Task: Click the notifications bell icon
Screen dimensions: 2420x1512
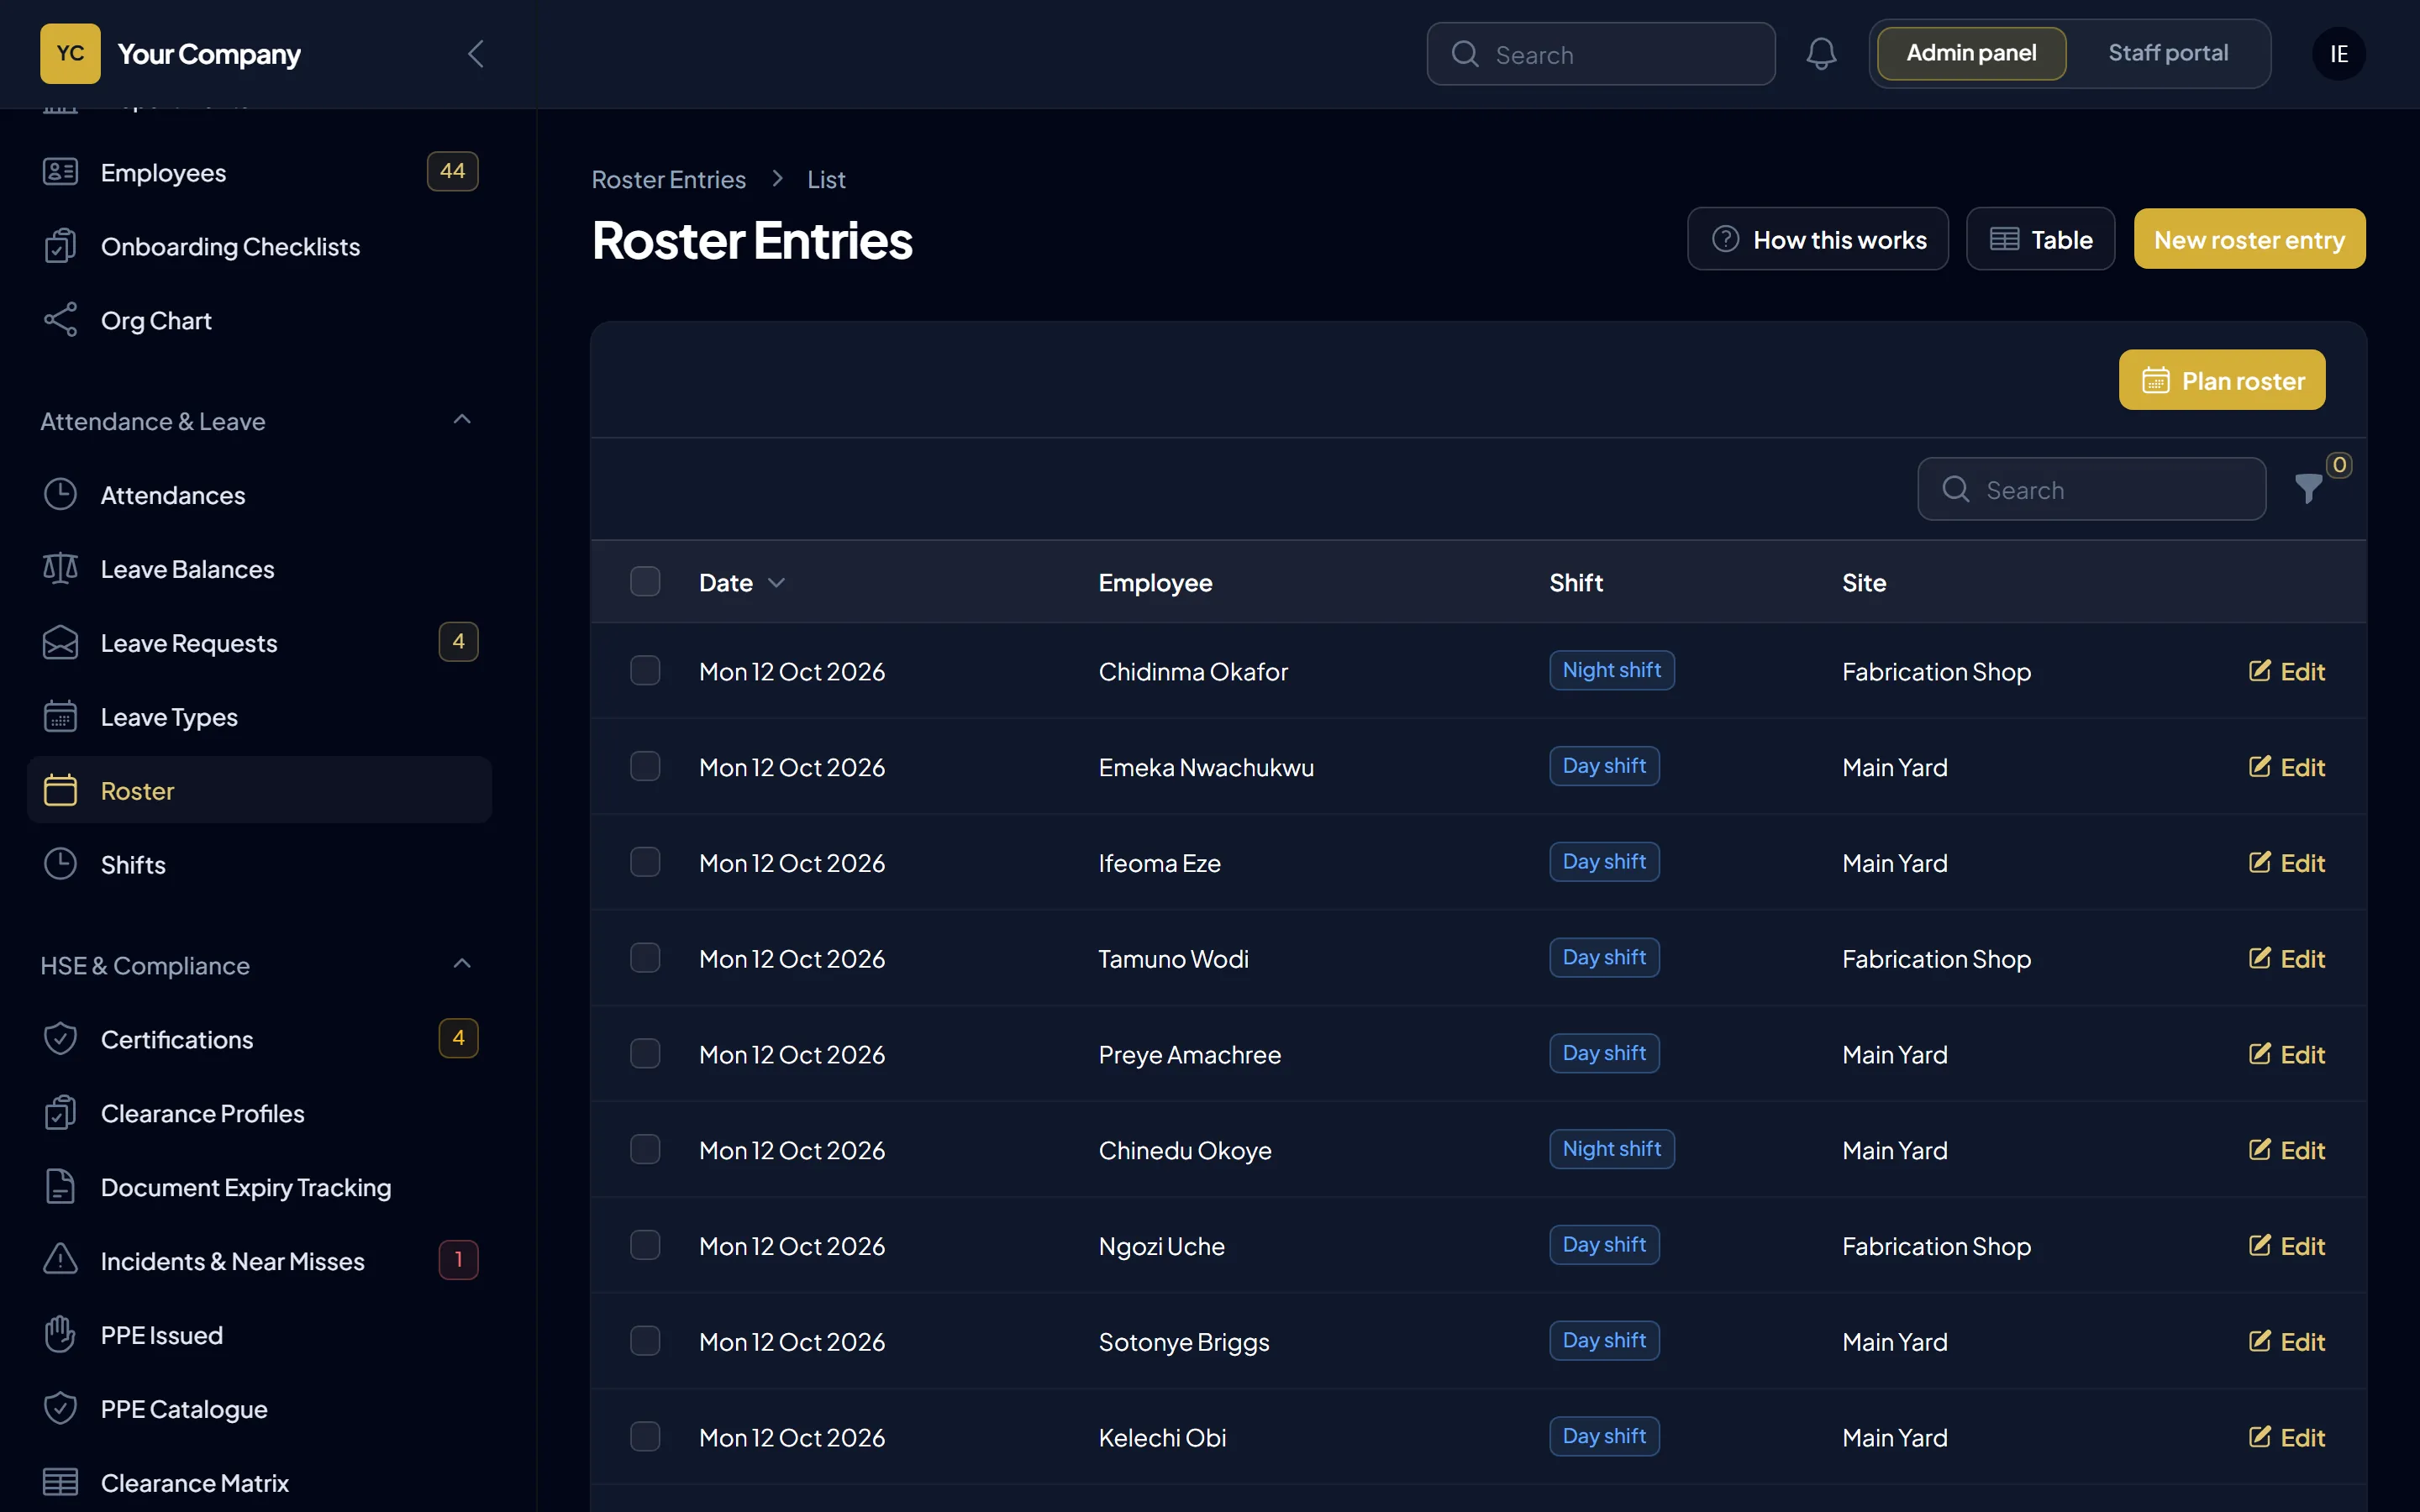Action: 1821,54
